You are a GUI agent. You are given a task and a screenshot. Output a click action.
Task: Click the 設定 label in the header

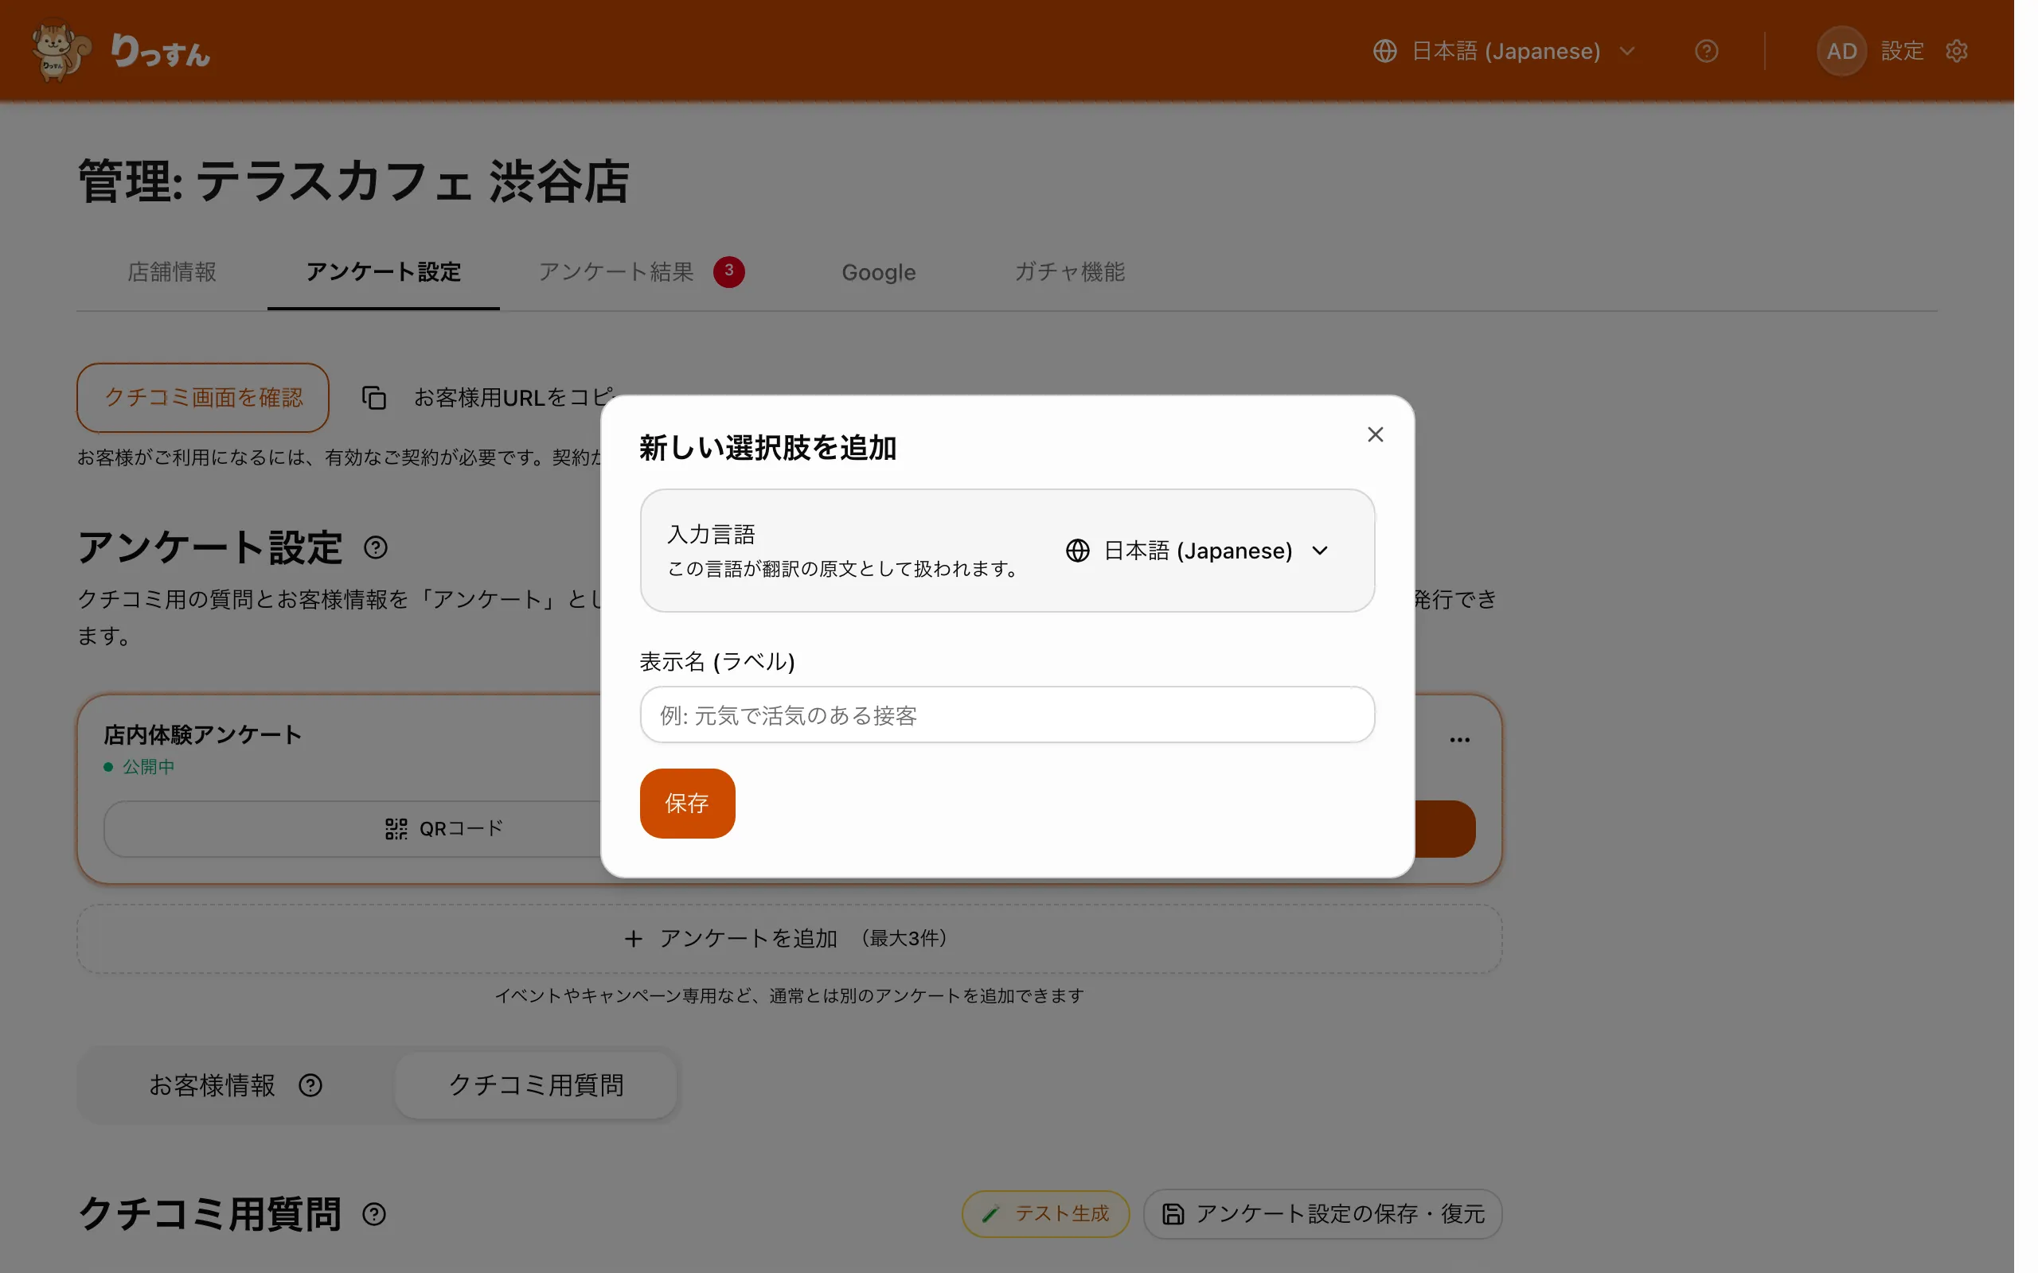1903,52
